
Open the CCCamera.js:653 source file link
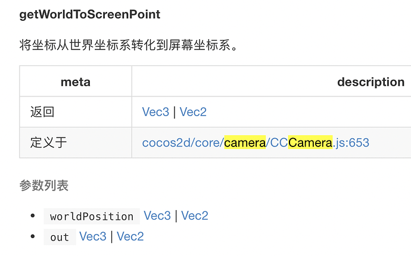point(256,143)
